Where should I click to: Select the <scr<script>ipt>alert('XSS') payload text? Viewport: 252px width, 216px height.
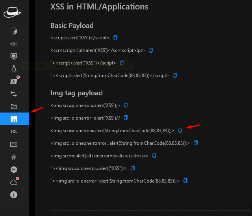coord(97,50)
